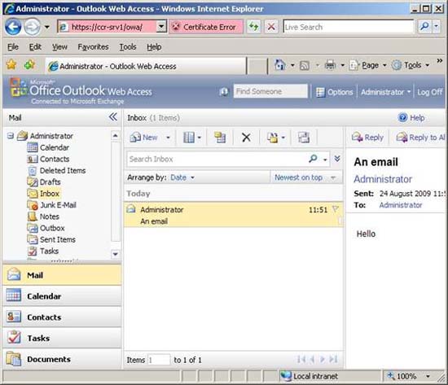Open OWA Options
The height and width of the screenshot is (385, 448).
[335, 92]
